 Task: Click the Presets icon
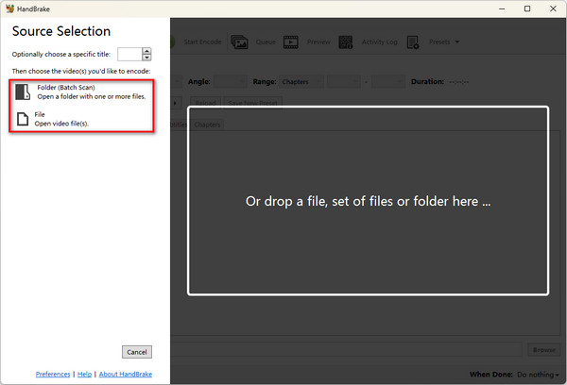coord(413,42)
